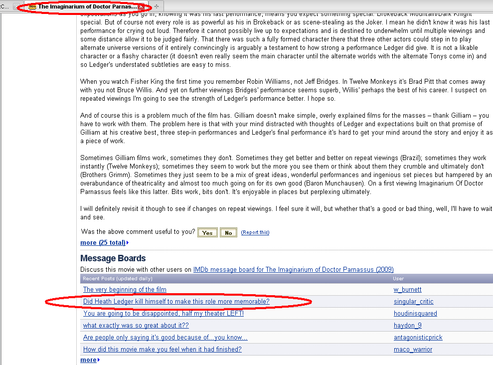Close the Imaginarium of Doctor Parnassus tab
The image size is (493, 365).
pyautogui.click(x=141, y=6)
